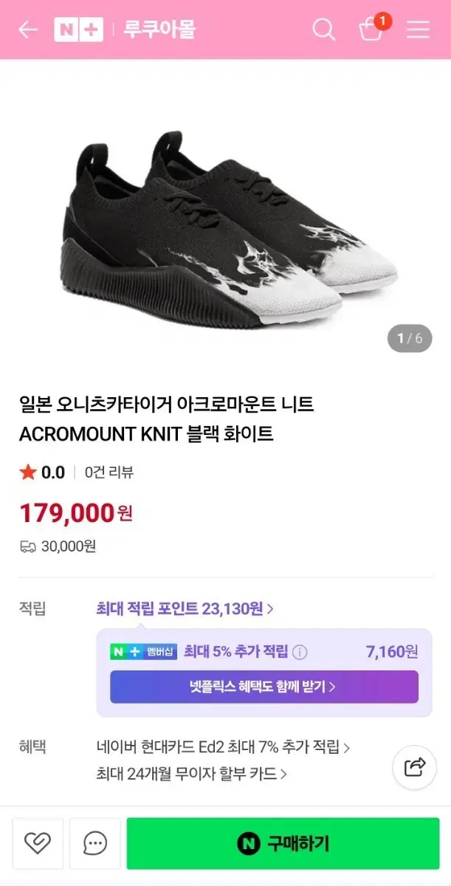
Task: Open the hamburger menu at top right
Action: pyautogui.click(x=418, y=30)
